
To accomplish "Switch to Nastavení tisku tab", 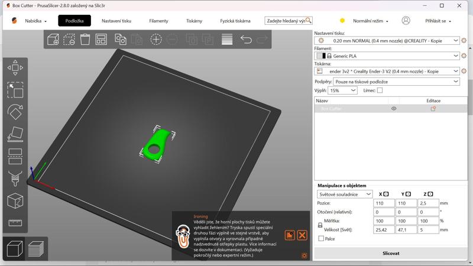I will [x=116, y=21].
